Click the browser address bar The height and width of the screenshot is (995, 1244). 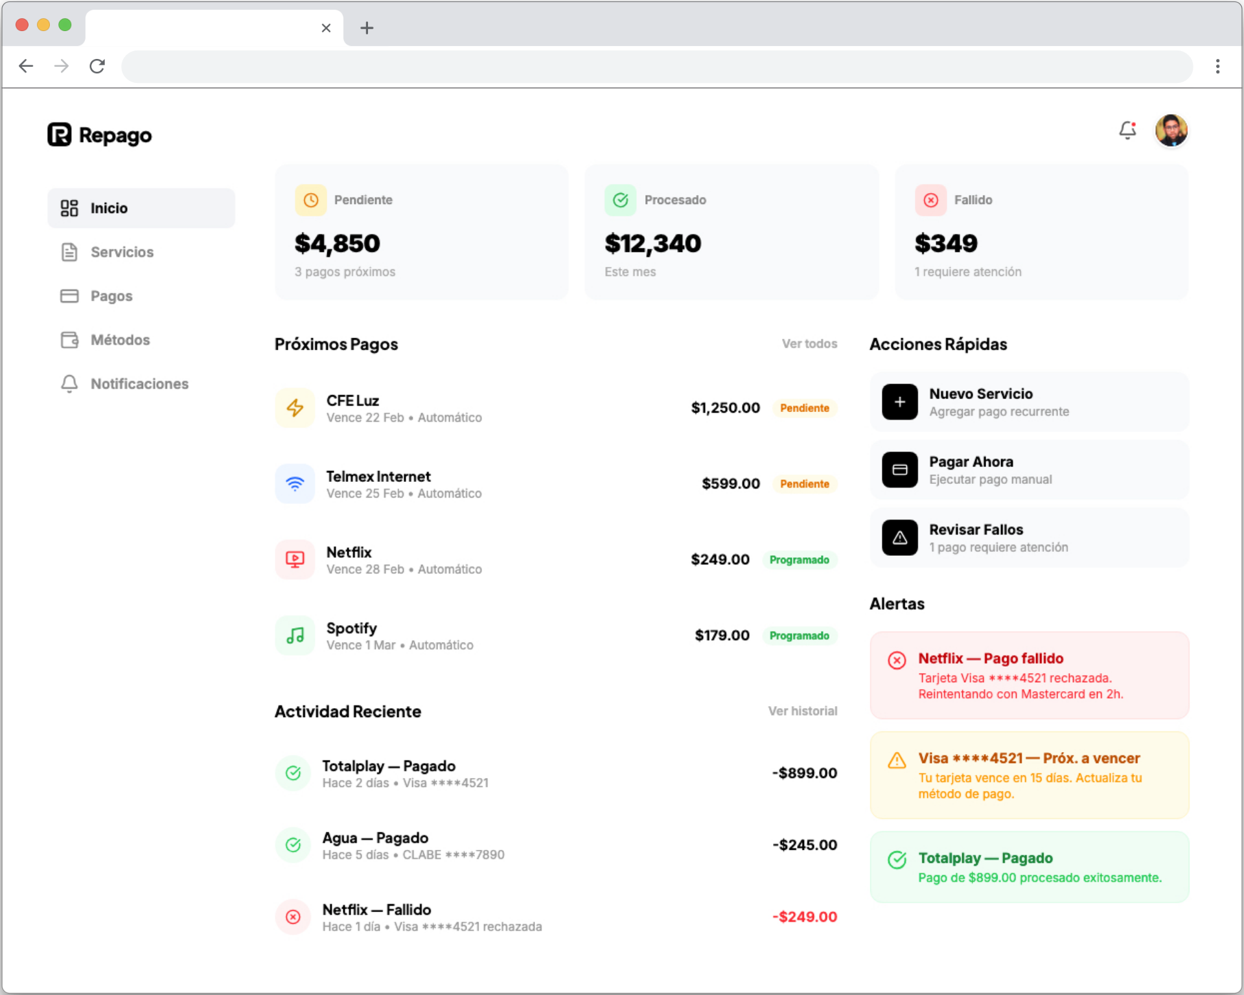tap(657, 66)
